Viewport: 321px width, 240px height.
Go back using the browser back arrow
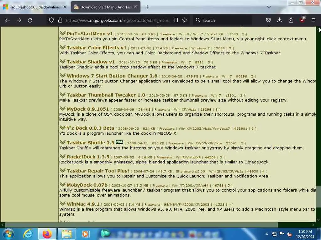pyautogui.click(x=8, y=20)
